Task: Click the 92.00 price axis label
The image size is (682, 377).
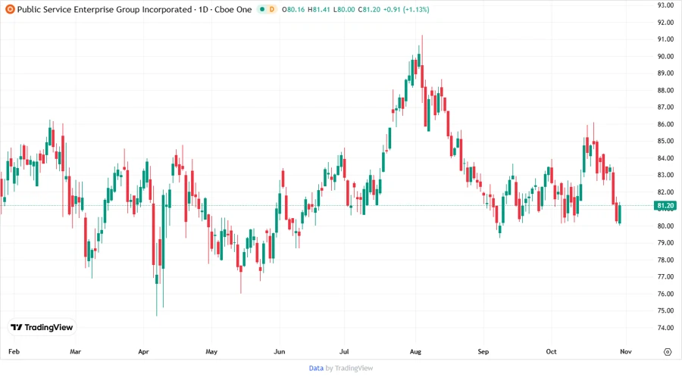Action: 665,22
